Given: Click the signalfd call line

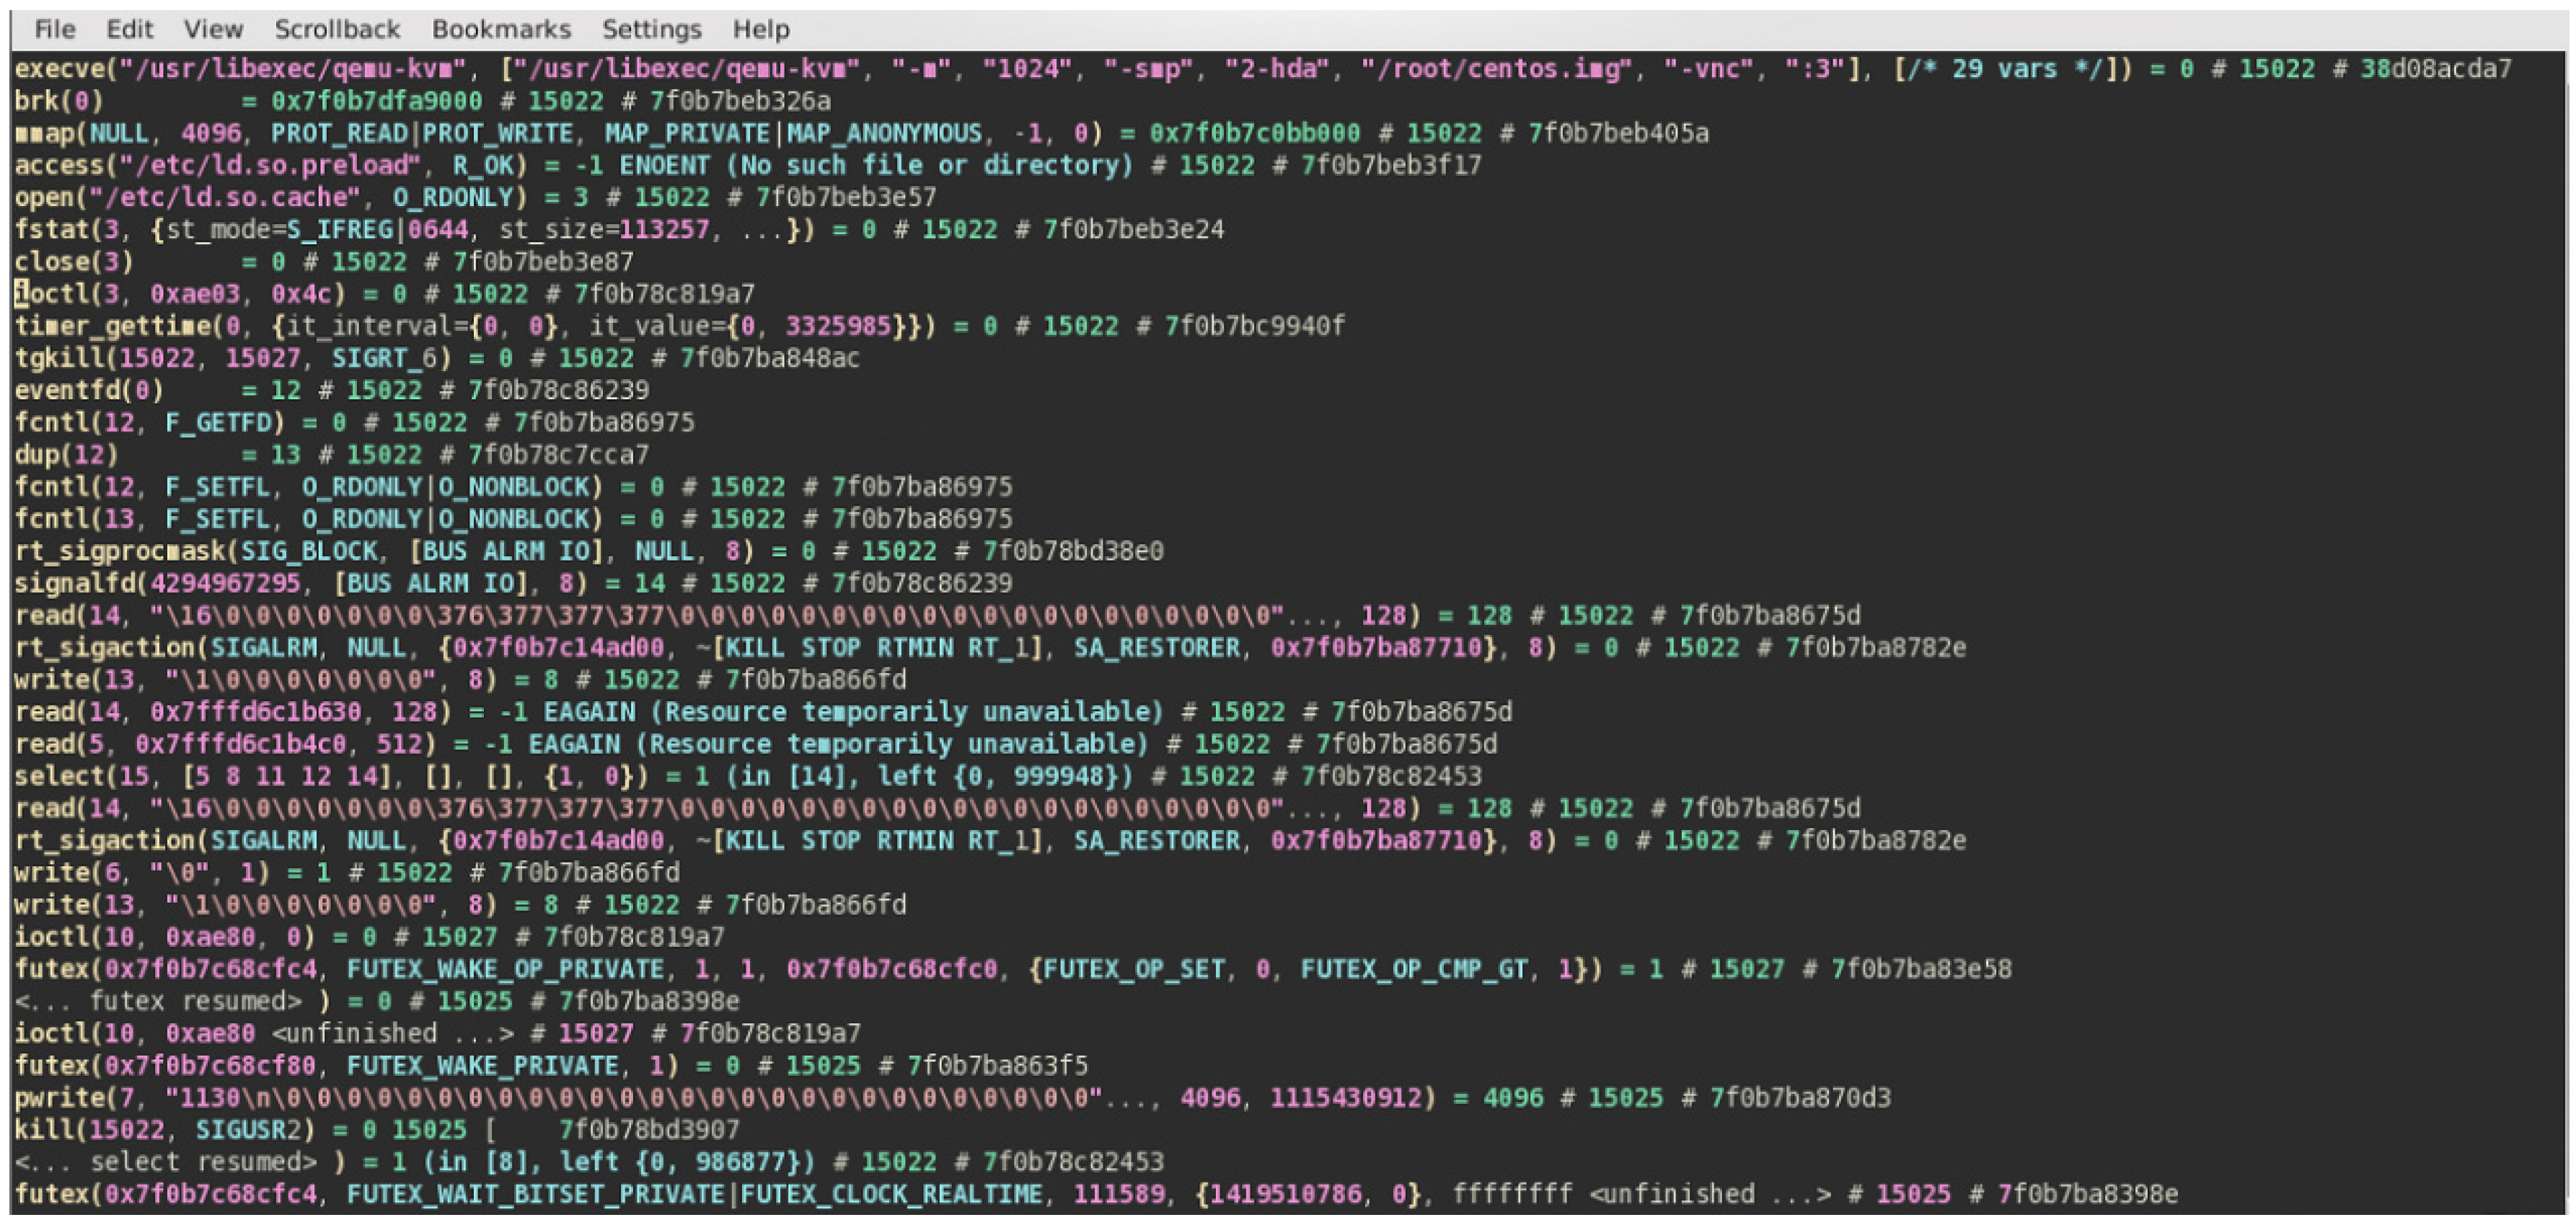Looking at the screenshot, I should point(512,582).
